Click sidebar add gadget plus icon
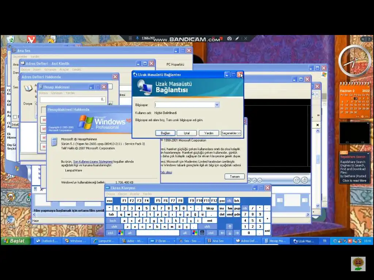 tap(363, 39)
